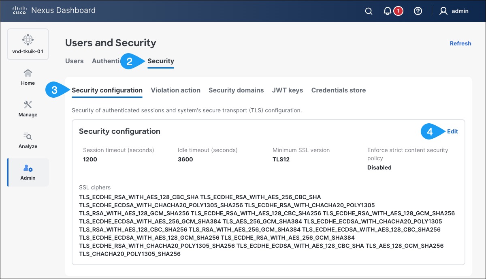This screenshot has width=486, height=279.
Task: Open the Manage section
Action: (28, 109)
